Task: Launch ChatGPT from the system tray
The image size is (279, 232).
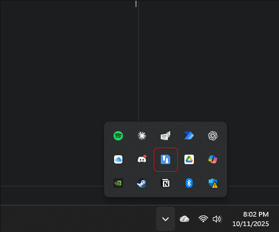Action: [x=213, y=136]
